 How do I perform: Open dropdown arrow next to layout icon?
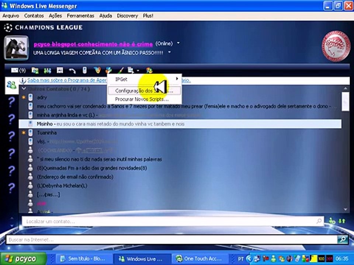click(x=138, y=71)
